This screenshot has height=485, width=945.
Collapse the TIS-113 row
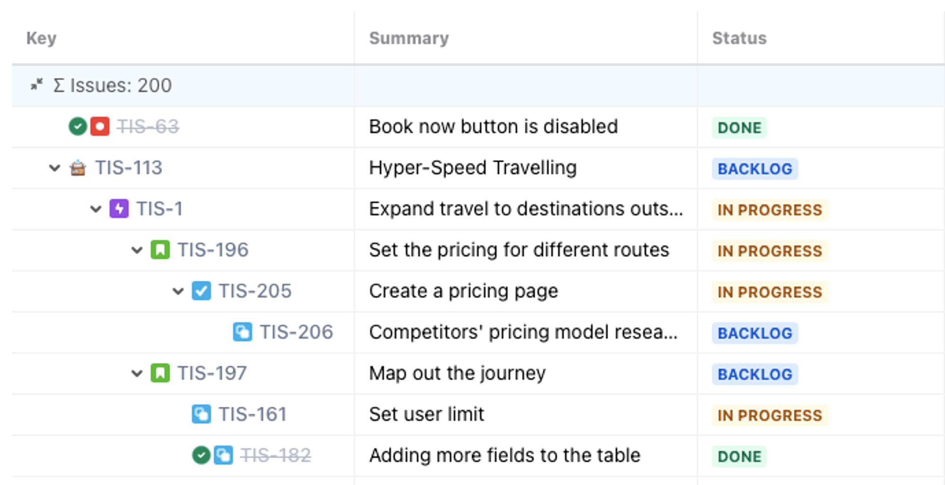[55, 168]
